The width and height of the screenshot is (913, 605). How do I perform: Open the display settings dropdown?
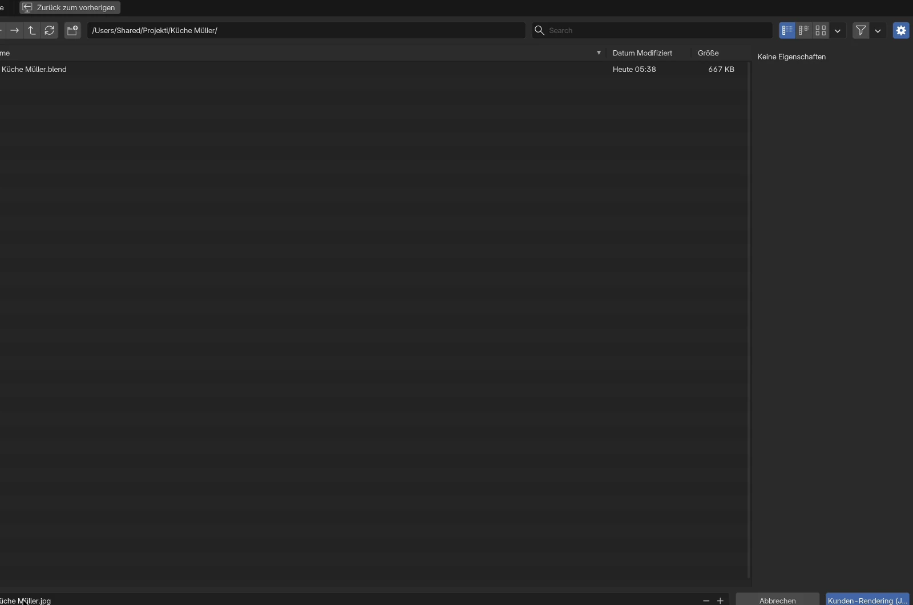(x=838, y=30)
